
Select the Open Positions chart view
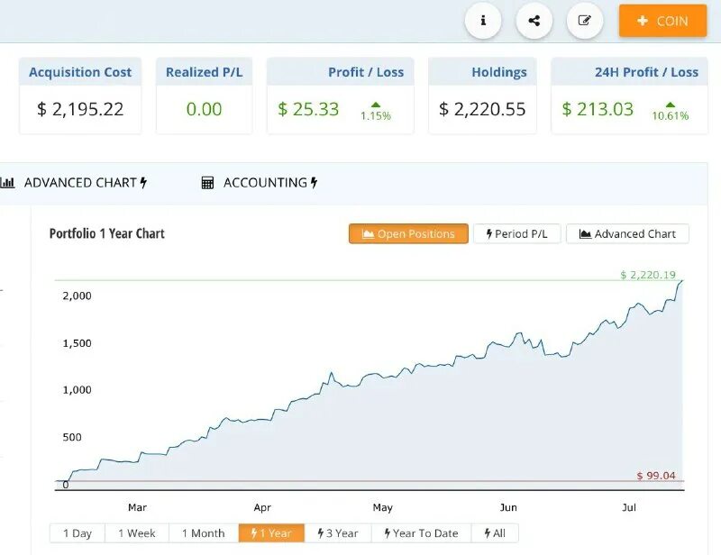pyautogui.click(x=408, y=234)
